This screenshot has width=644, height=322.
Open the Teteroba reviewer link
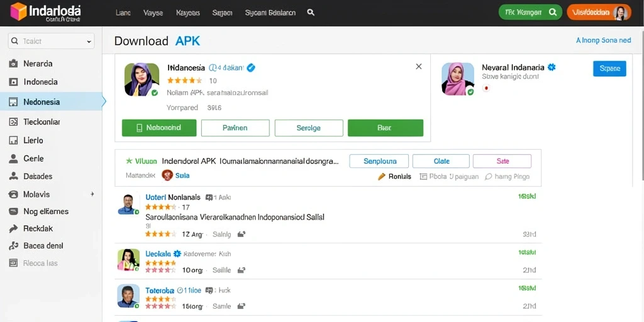tap(160, 291)
